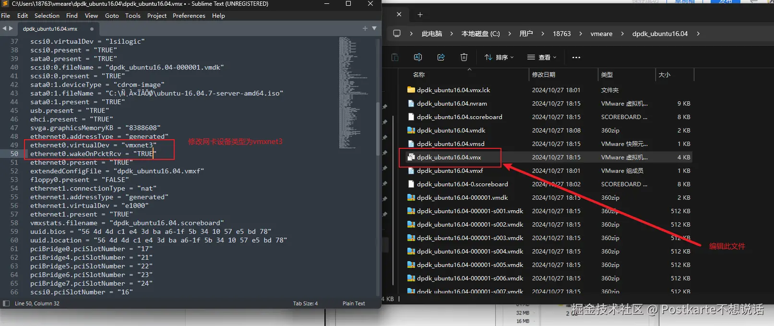
Task: Click the file icon of dpdk_ubuntu16.04-0.scoreboard
Action: [411, 184]
